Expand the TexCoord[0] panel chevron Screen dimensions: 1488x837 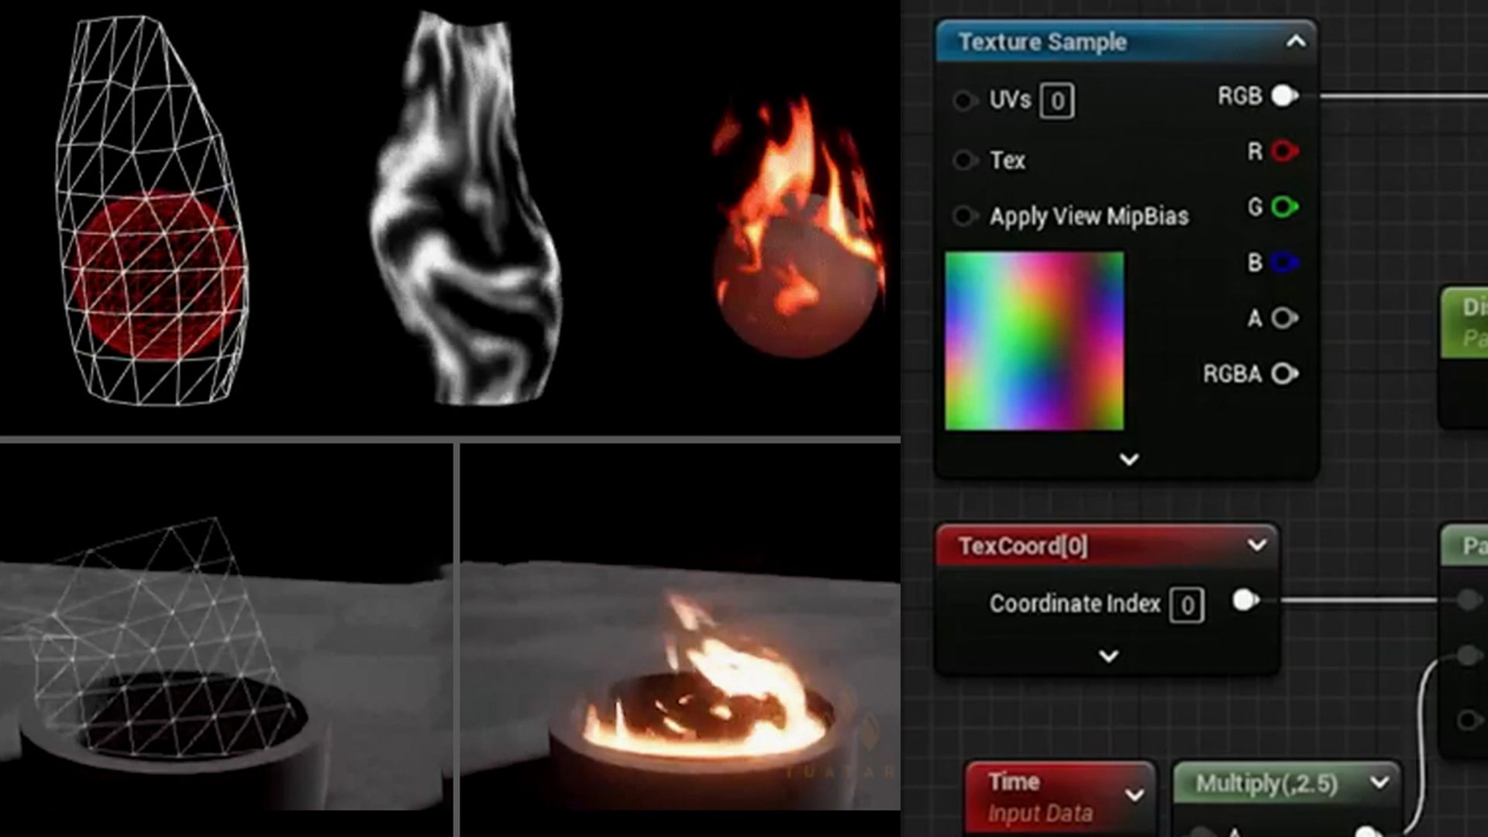pyautogui.click(x=1109, y=656)
